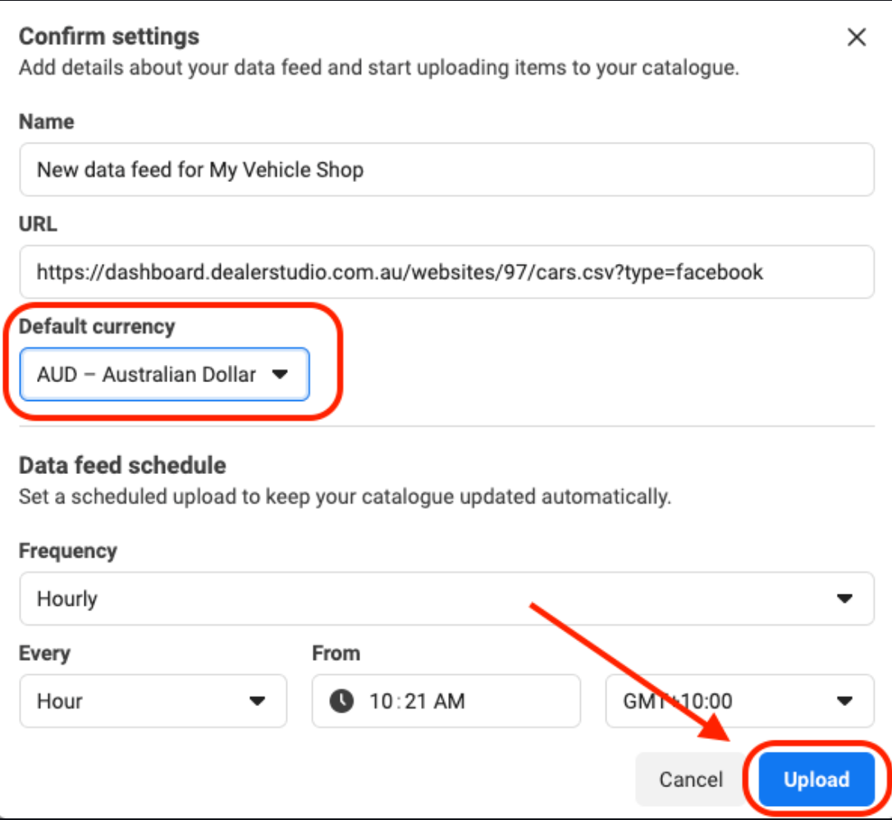Close the Confirm settings dialog

(856, 38)
